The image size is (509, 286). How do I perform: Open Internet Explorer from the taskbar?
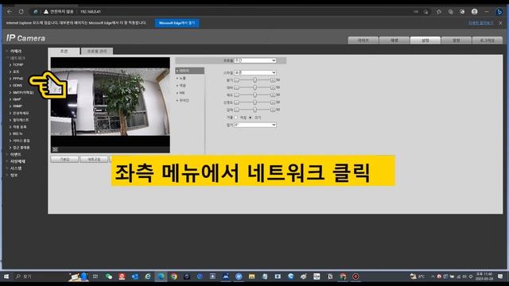pyautogui.click(x=148, y=276)
